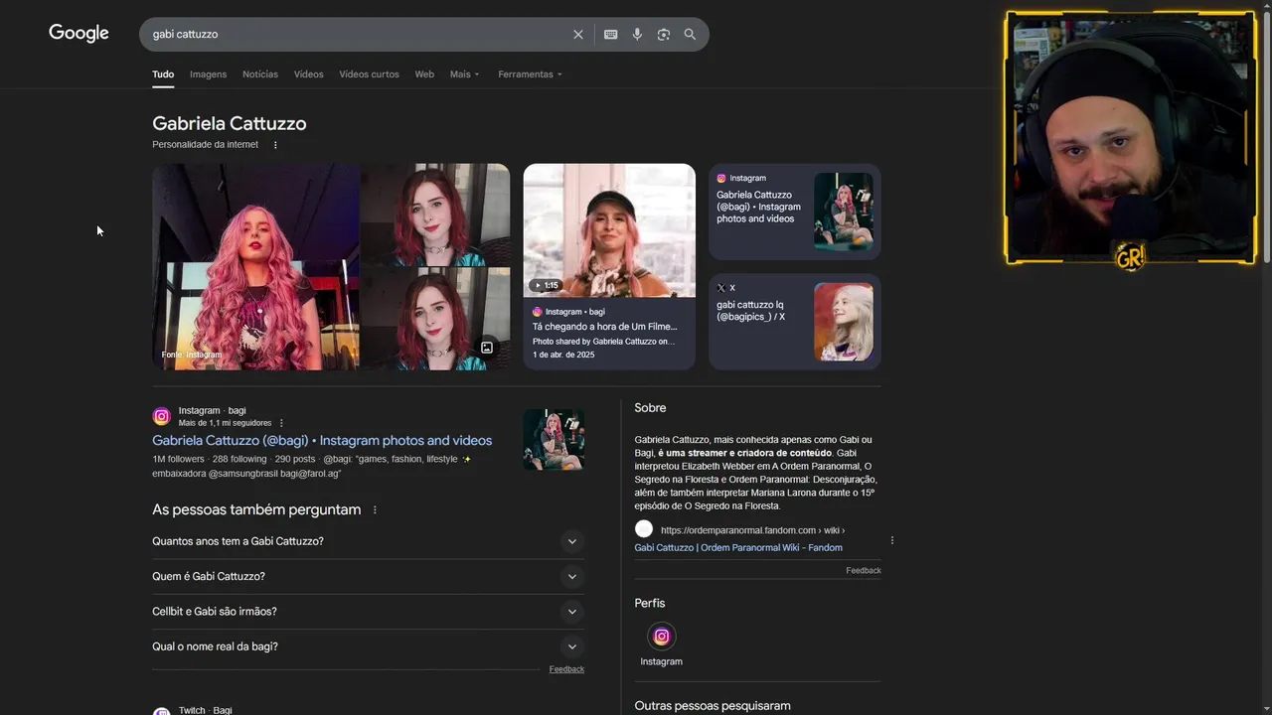Viewport: 1272px width, 715px height.
Task: Open three-dot menu of Fandom source
Action: click(x=892, y=540)
